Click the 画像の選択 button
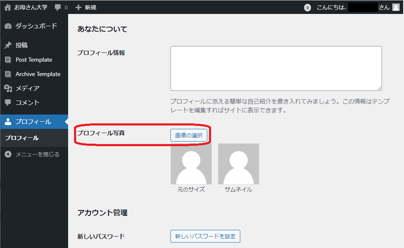404x248 pixels. 189,135
